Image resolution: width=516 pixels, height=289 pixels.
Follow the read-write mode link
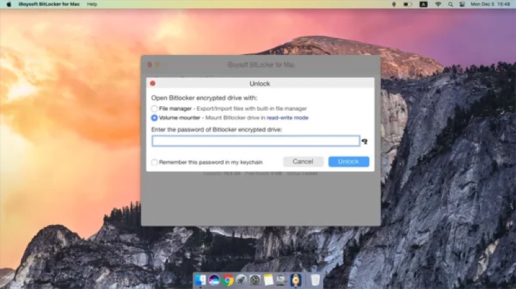pyautogui.click(x=287, y=118)
